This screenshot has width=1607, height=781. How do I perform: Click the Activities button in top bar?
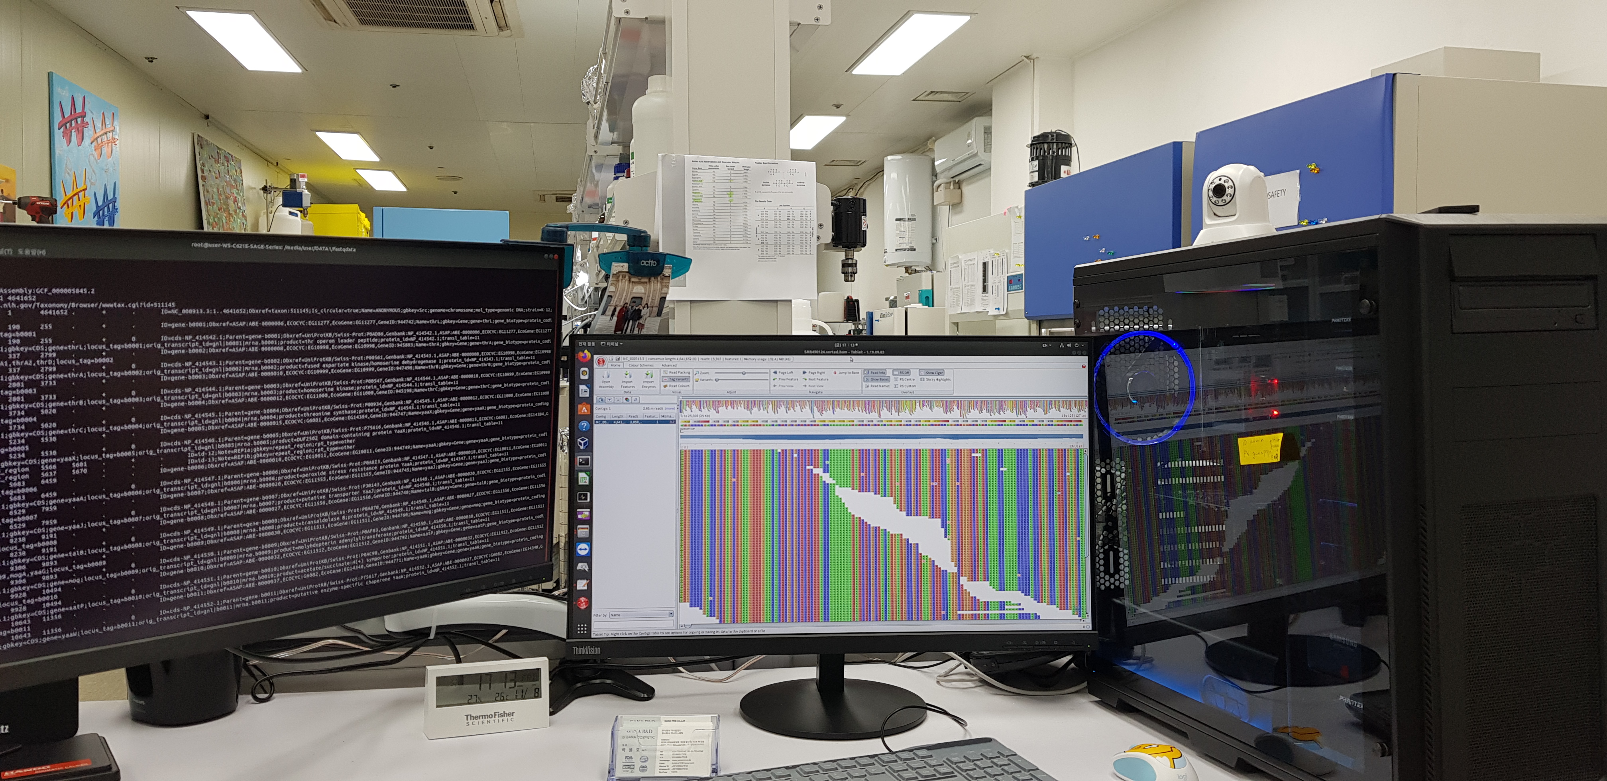point(586,344)
